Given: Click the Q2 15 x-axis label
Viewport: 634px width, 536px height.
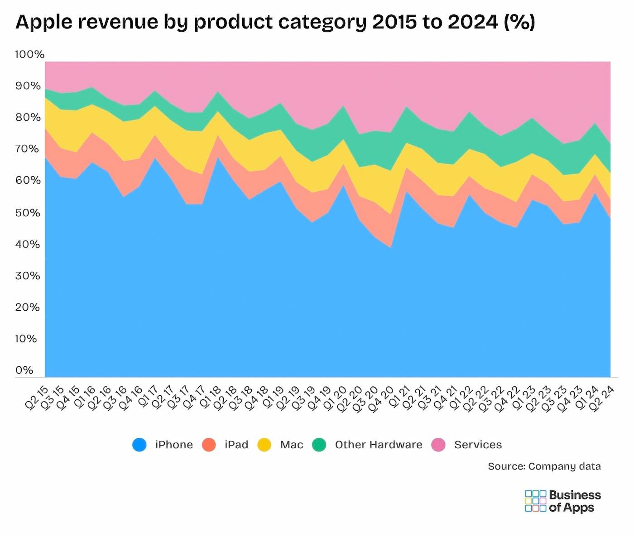Looking at the screenshot, I should 37,397.
